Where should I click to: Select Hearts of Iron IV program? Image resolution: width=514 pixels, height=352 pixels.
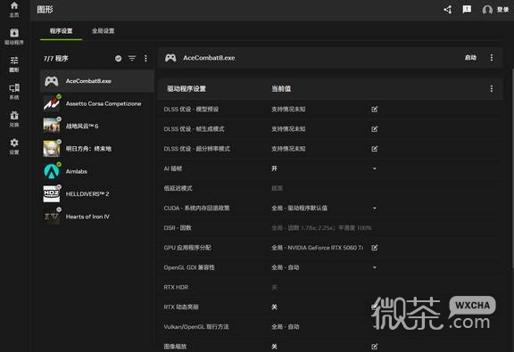97,217
